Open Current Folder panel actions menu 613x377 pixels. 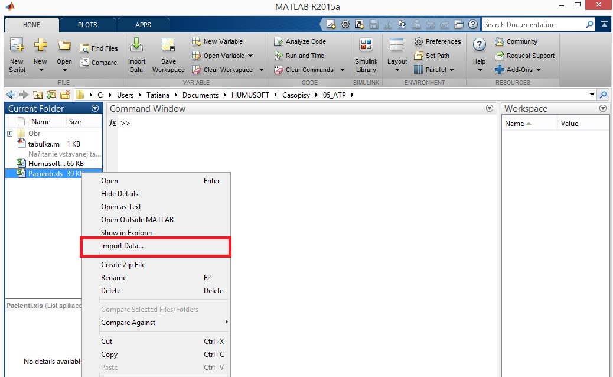click(x=95, y=108)
